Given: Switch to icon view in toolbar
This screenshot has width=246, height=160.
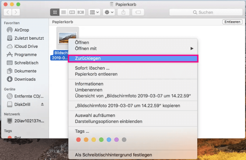Looking at the screenshot, I should pyautogui.click(x=55, y=12).
